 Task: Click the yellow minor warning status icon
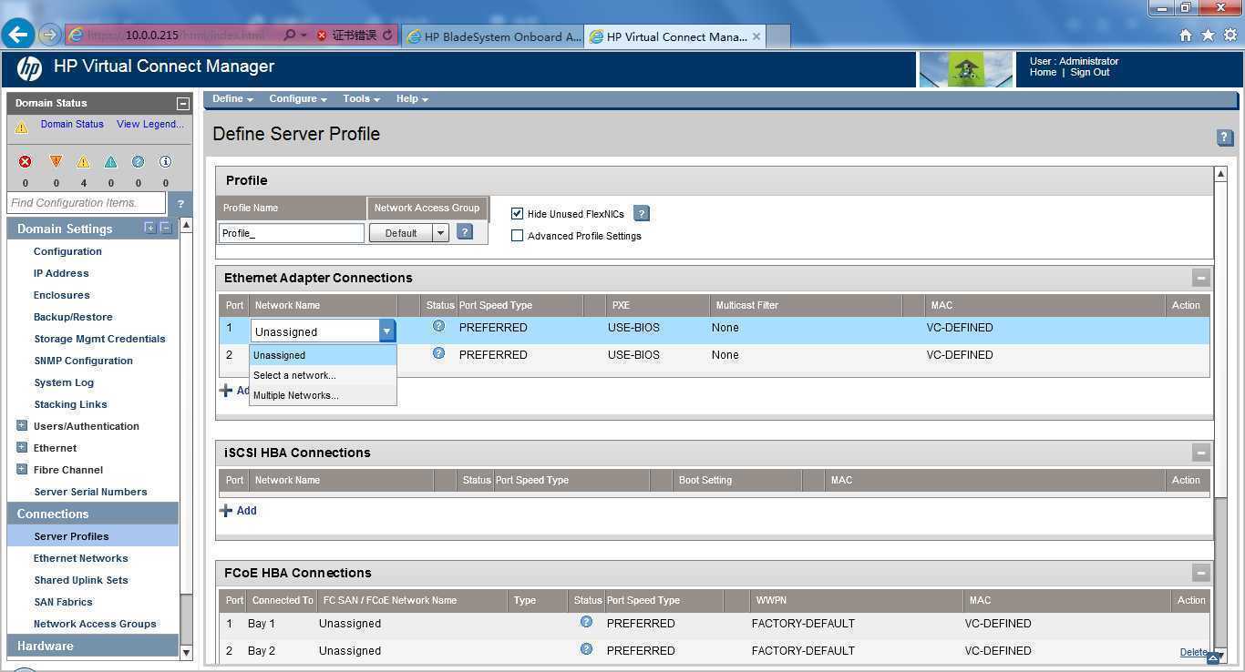[x=83, y=162]
